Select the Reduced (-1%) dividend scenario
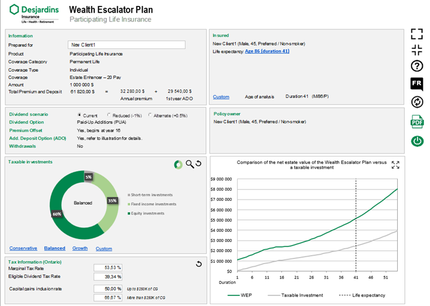This screenshot has height=306, width=430. [x=109, y=115]
